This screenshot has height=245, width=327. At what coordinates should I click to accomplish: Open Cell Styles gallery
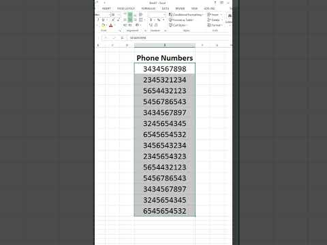[178, 25]
